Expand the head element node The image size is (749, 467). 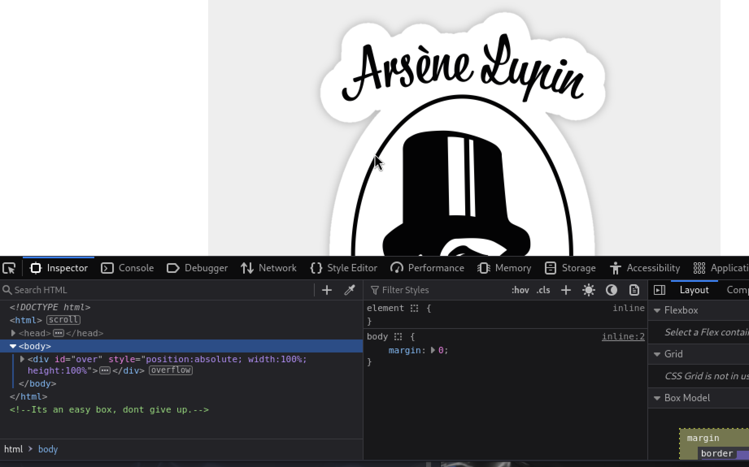[13, 333]
